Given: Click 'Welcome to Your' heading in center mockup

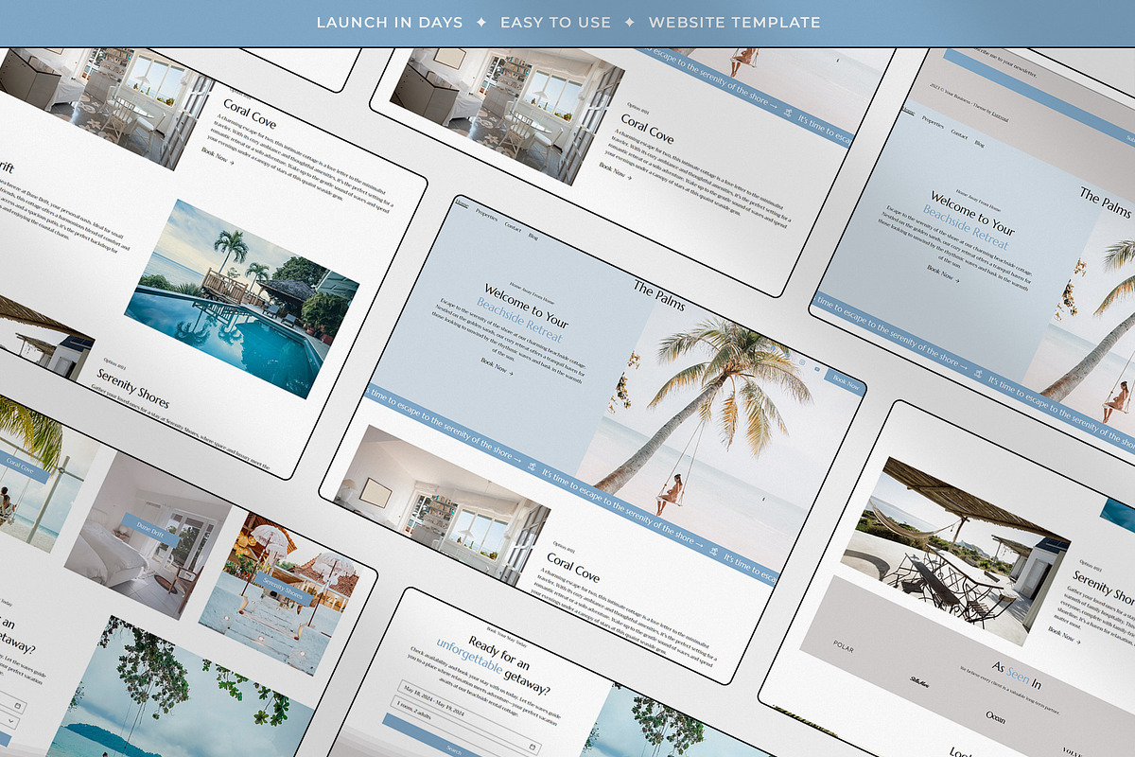Looking at the screenshot, I should click(526, 304).
